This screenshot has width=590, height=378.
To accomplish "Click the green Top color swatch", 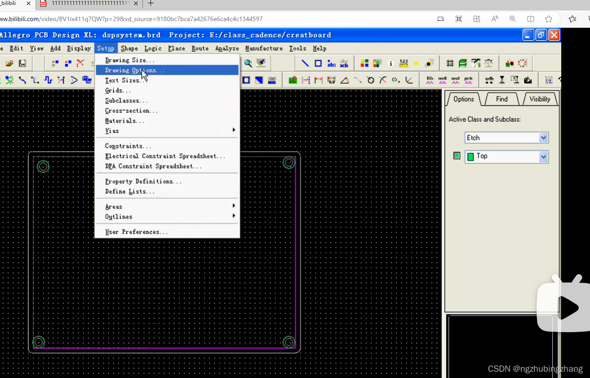I will (470, 157).
